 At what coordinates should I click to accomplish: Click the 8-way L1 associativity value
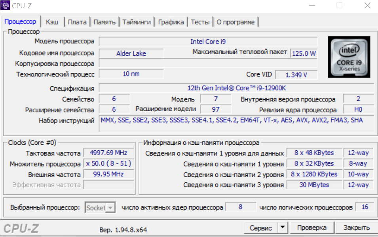coord(359,163)
